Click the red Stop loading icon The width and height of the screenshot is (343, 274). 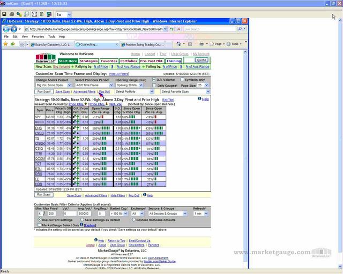tap(179, 29)
